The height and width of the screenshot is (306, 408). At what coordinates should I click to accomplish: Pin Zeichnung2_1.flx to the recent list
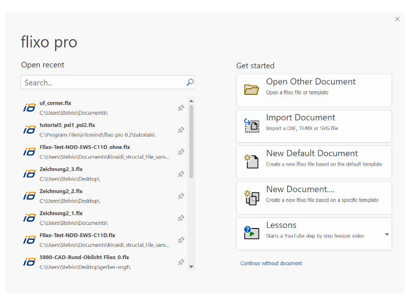click(181, 218)
